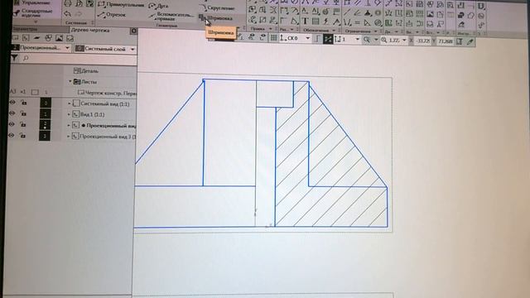Switch to the Дерево чертежа tab

pos(90,30)
